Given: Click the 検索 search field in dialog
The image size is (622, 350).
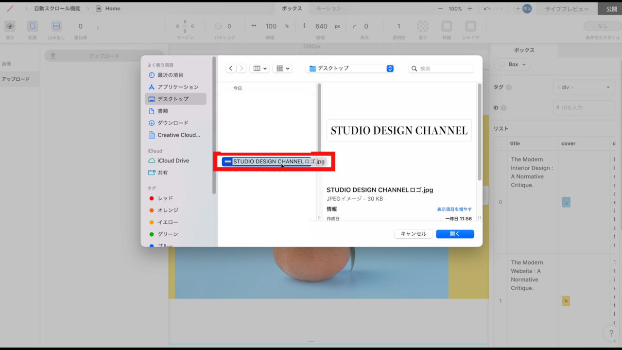Looking at the screenshot, I should tap(441, 69).
